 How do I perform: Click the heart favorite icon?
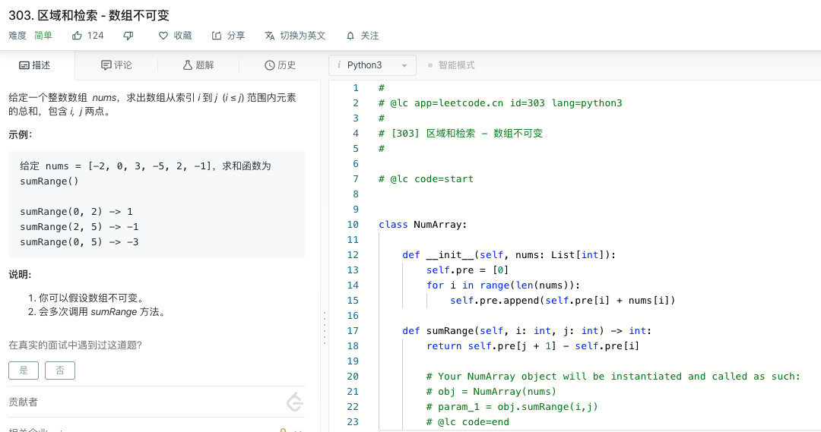pos(163,36)
